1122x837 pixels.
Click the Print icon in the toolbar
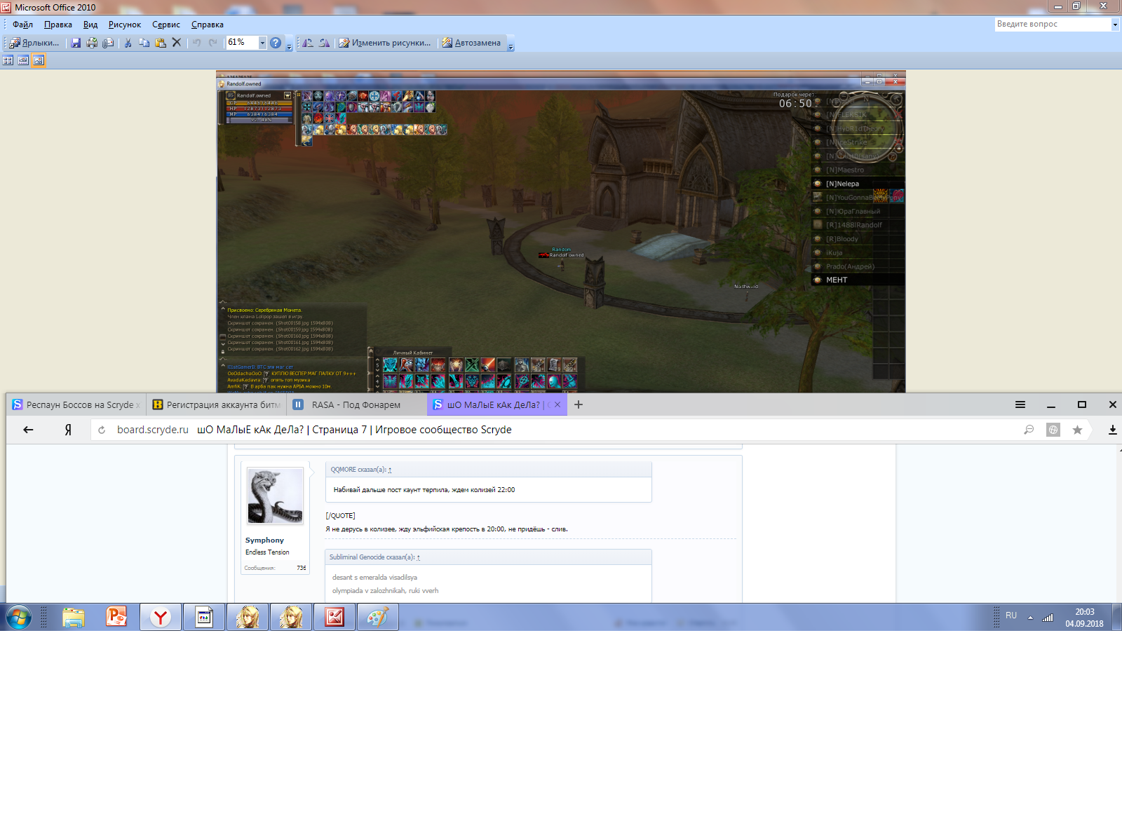tap(92, 43)
